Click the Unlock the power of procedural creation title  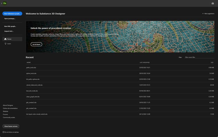[x=51, y=28]
